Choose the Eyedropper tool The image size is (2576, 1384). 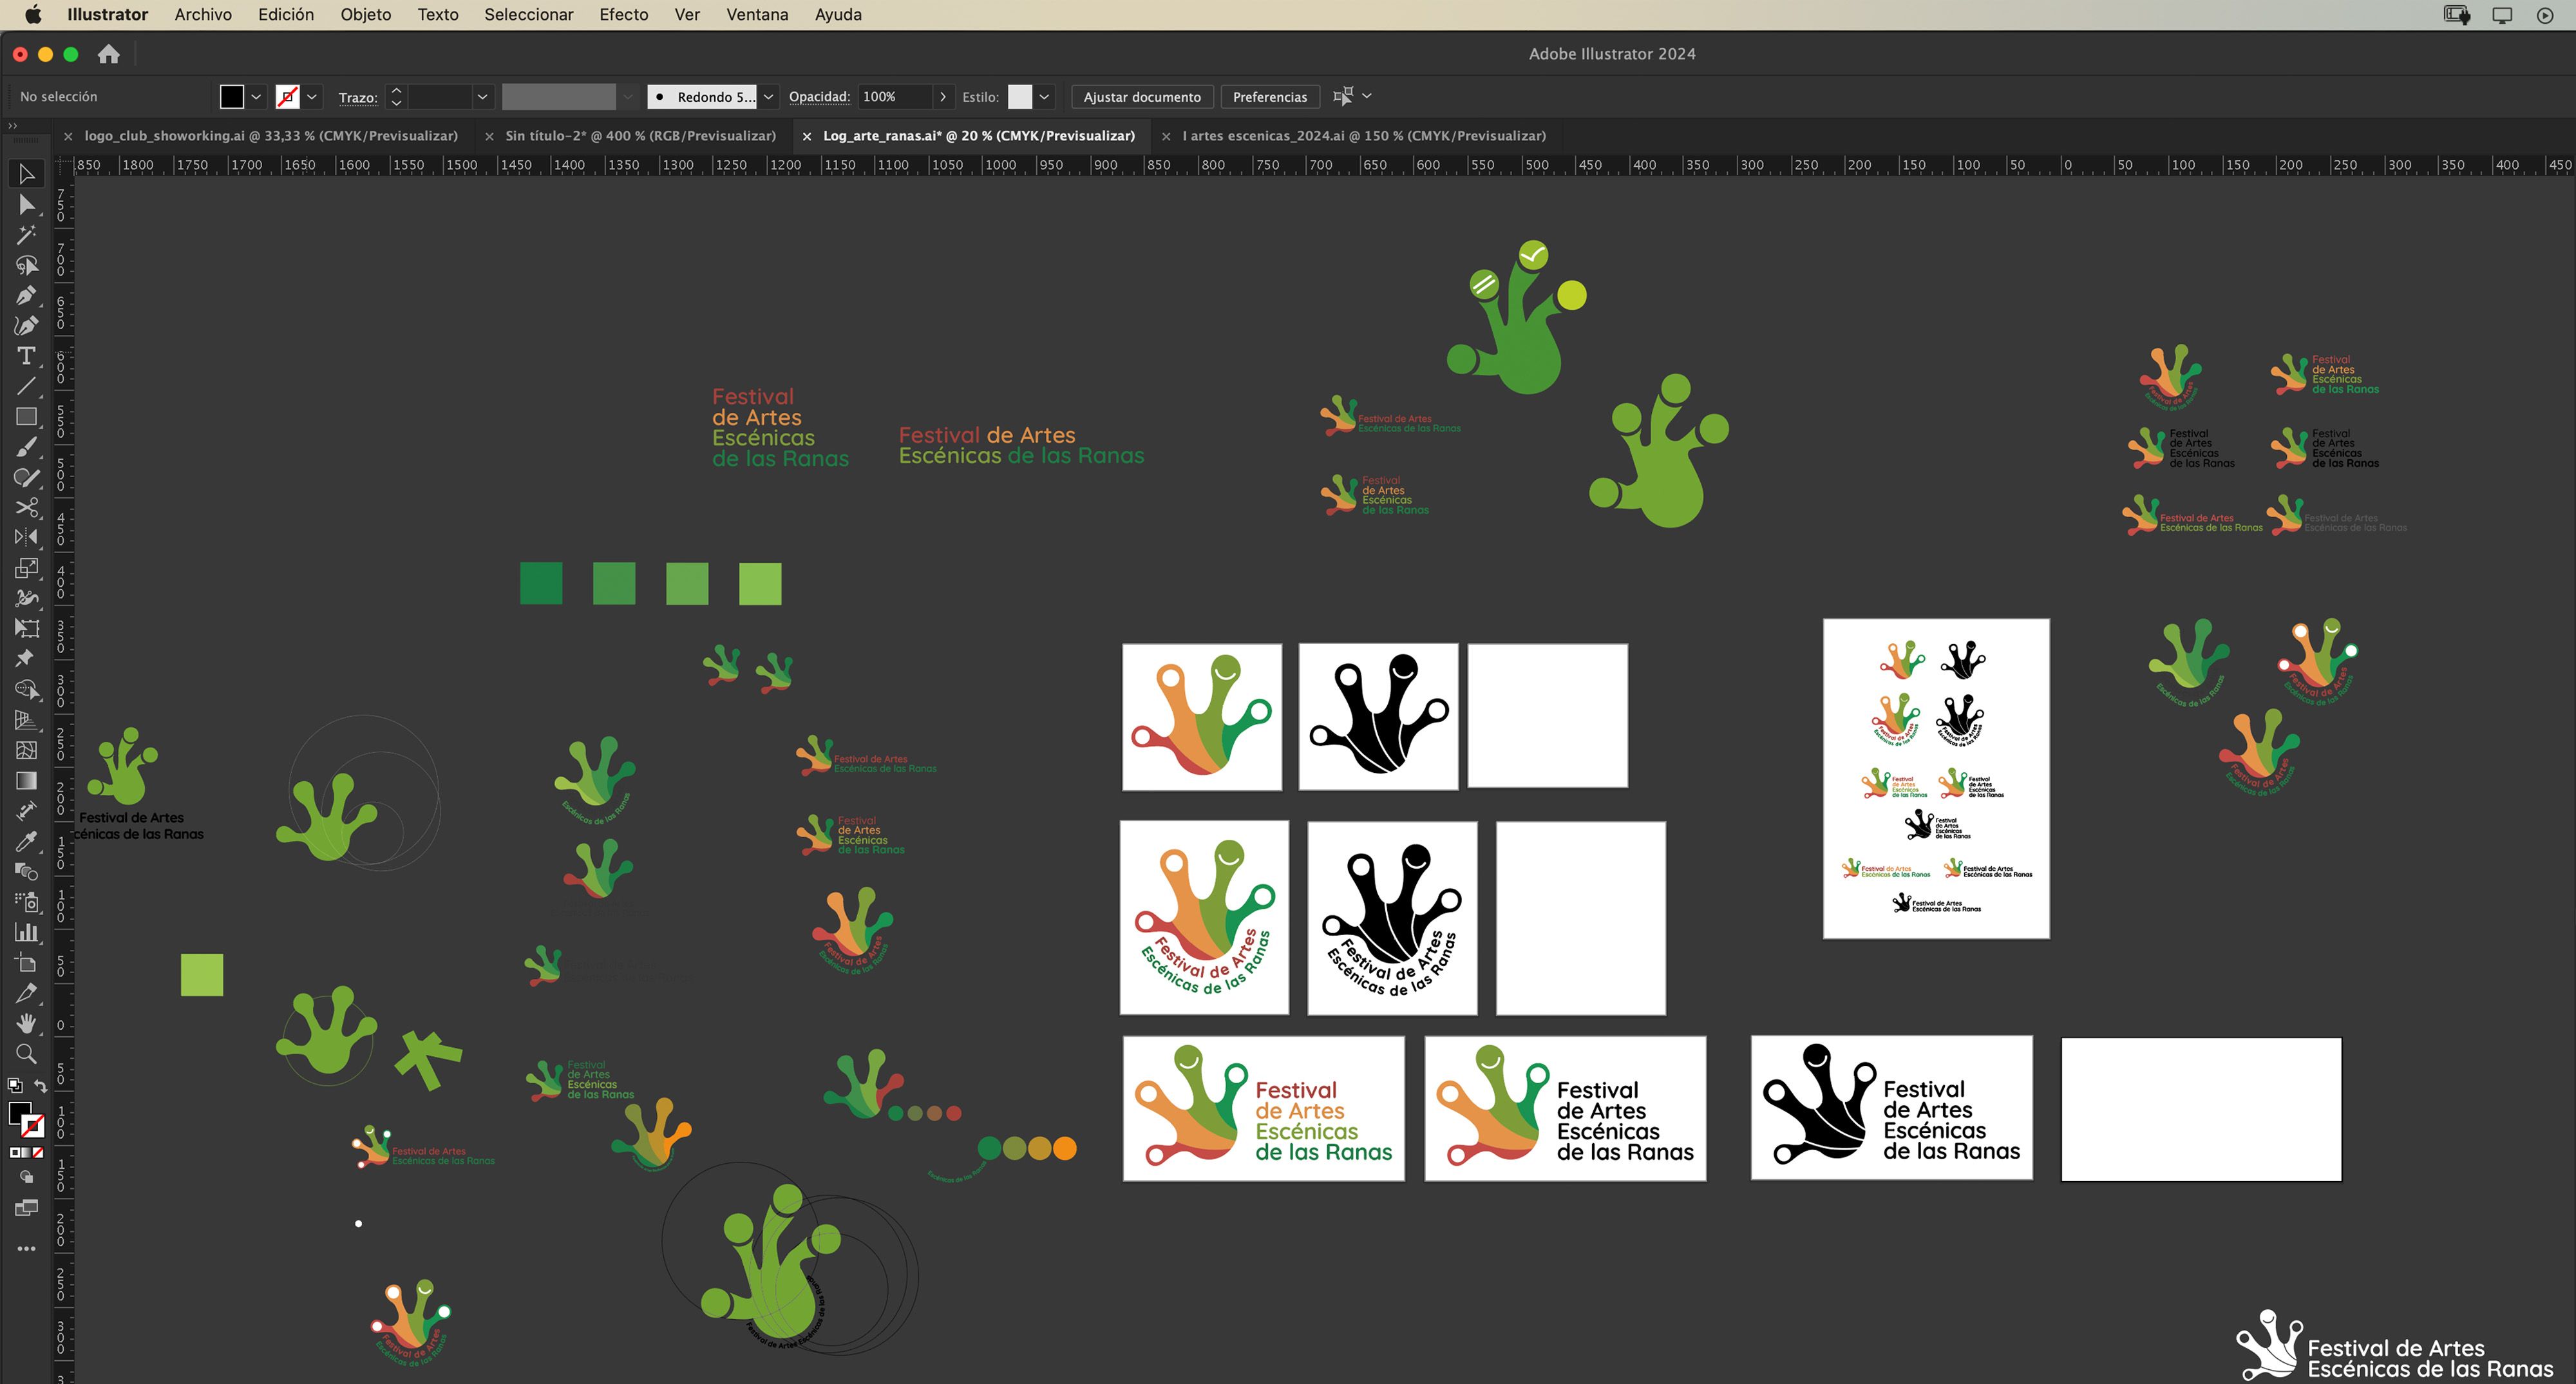pyautogui.click(x=26, y=841)
